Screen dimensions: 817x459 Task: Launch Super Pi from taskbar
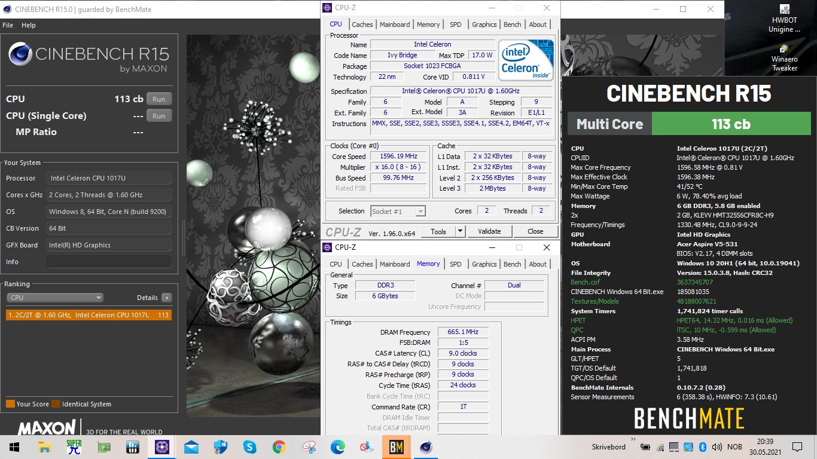(x=74, y=446)
